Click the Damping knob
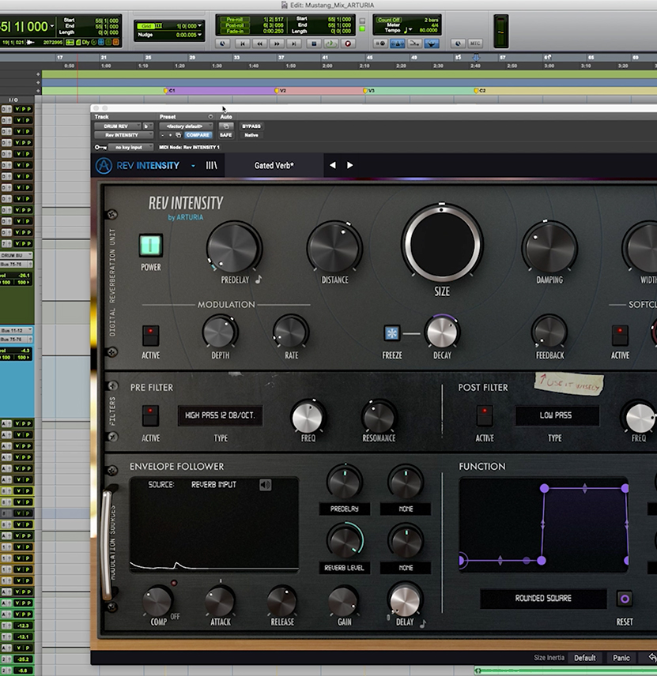Screen dimensions: 657x676 tap(549, 247)
